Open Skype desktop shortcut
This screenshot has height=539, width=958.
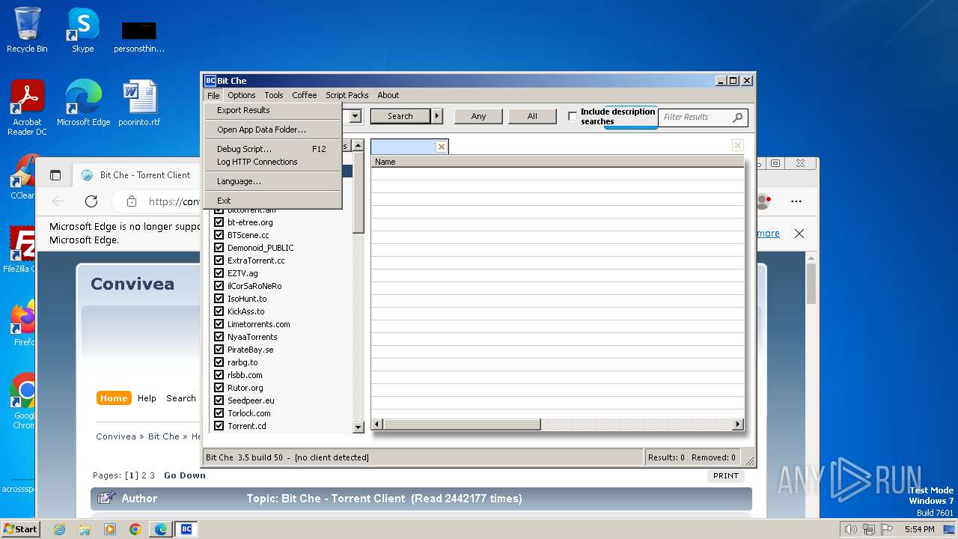click(83, 31)
